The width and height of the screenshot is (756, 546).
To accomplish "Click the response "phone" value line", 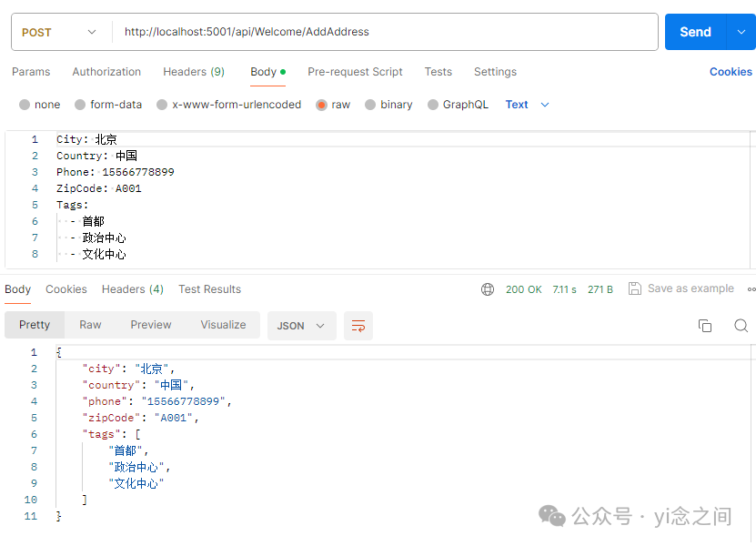I will pyautogui.click(x=157, y=402).
